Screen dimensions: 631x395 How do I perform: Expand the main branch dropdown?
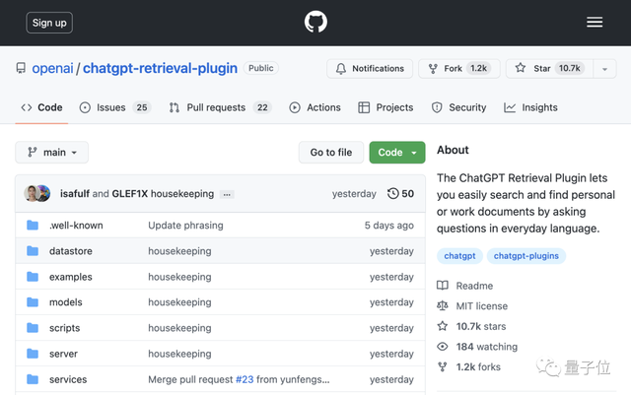(x=52, y=153)
